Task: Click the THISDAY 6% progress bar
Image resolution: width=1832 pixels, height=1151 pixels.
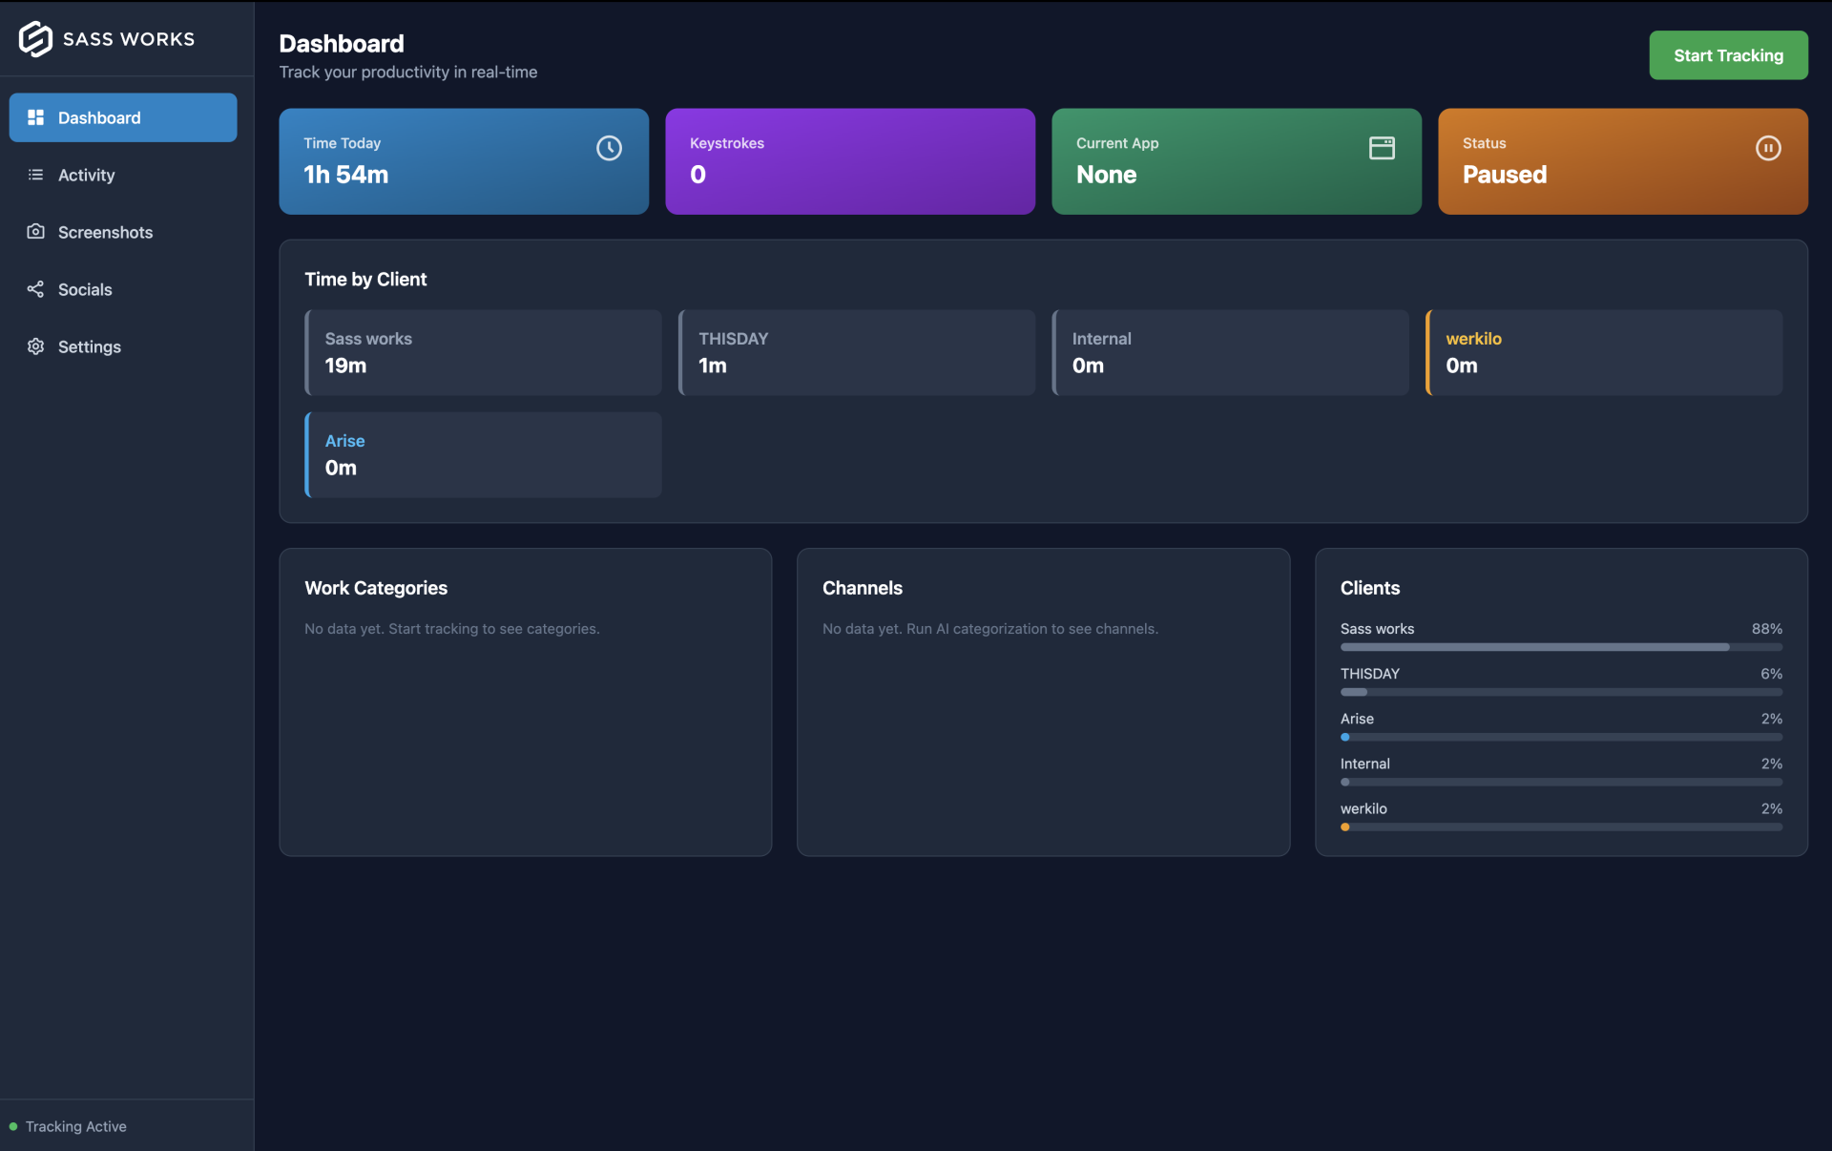Action: 1560,692
